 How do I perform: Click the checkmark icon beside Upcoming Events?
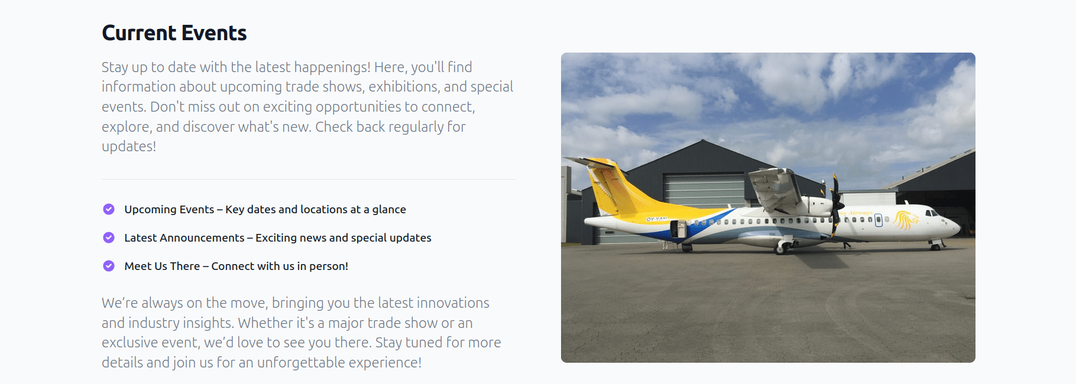(109, 209)
